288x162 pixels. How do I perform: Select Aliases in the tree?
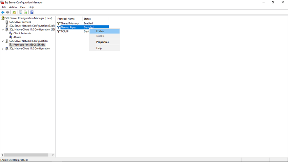tap(17, 37)
